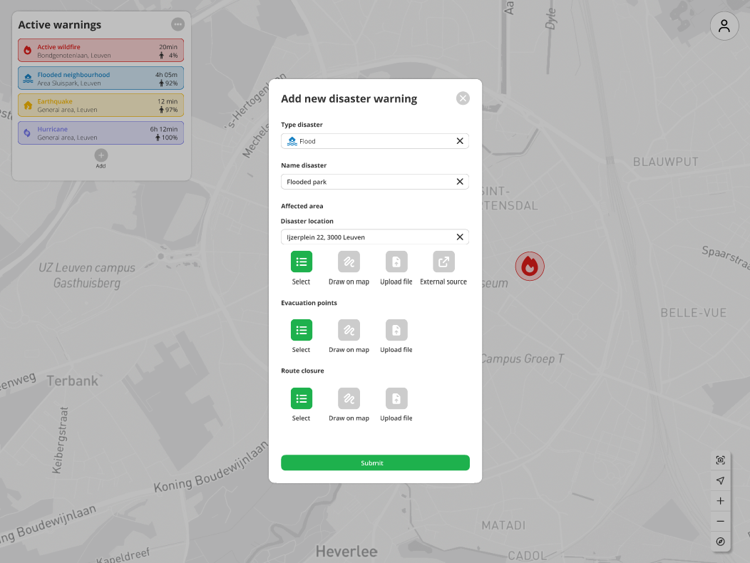Click the 'Evacuation points' heading
Viewport: 750px width, 563px height.
point(309,303)
